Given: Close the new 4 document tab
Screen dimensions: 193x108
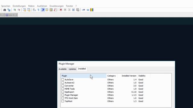Looking at the screenshot, I should [x=16, y=15].
